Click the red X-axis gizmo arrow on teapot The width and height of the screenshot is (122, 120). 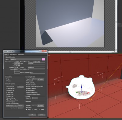88,93
